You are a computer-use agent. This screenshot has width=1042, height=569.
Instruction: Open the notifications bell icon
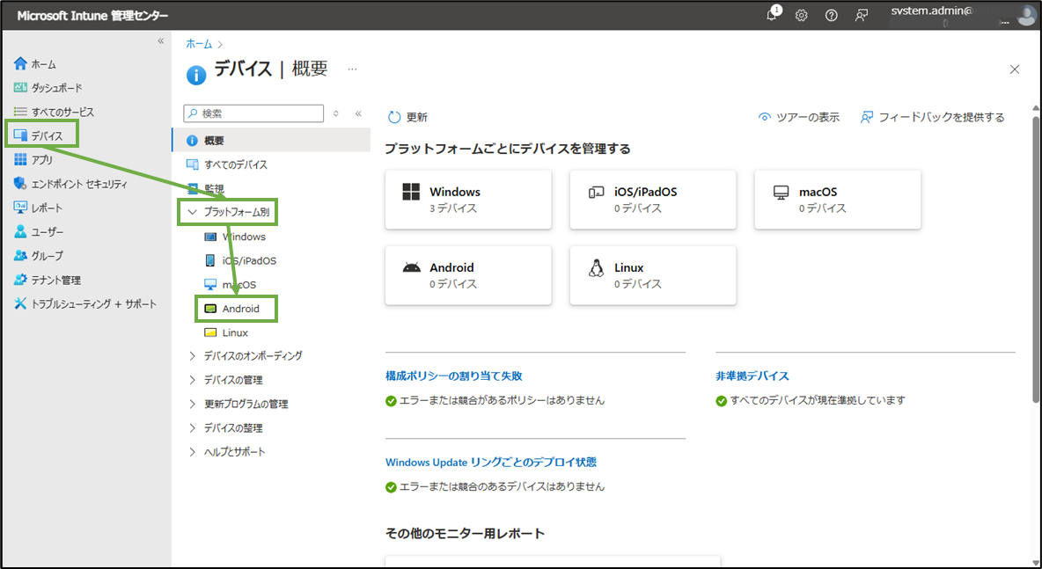click(x=772, y=15)
